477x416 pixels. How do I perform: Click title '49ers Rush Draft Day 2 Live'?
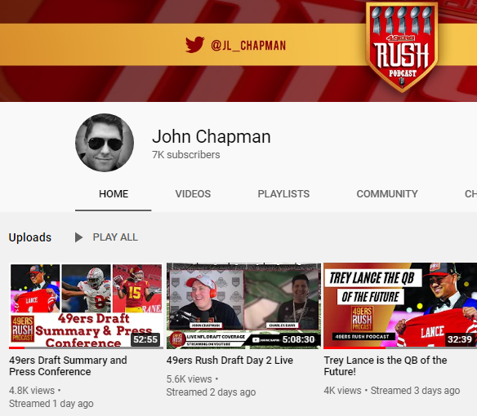230,360
